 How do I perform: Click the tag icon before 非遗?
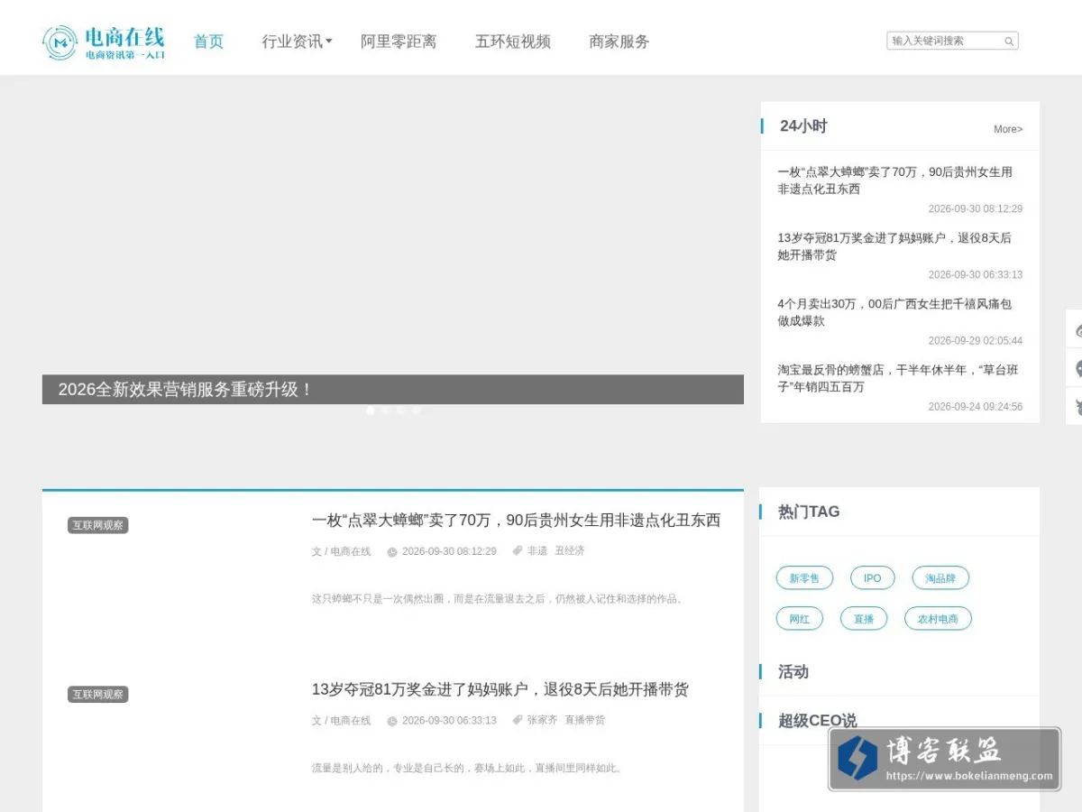point(518,550)
